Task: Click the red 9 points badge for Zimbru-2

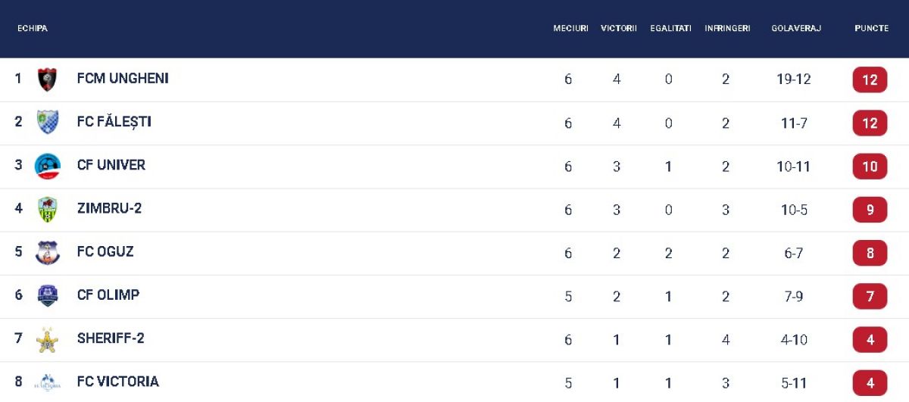Action: [870, 210]
